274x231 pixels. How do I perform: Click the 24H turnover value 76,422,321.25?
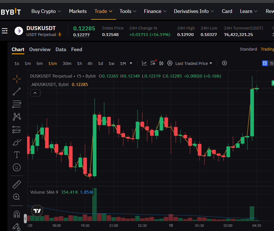coord(238,35)
